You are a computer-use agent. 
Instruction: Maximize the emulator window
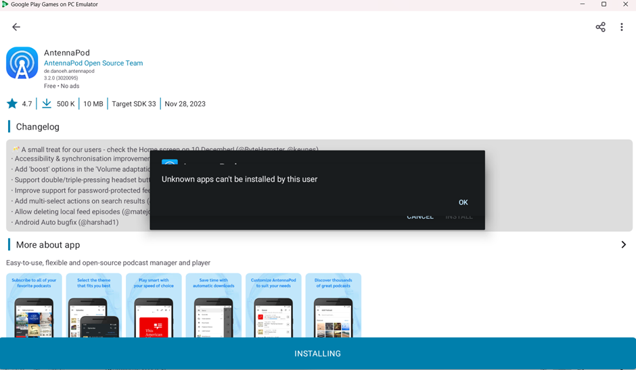(604, 4)
